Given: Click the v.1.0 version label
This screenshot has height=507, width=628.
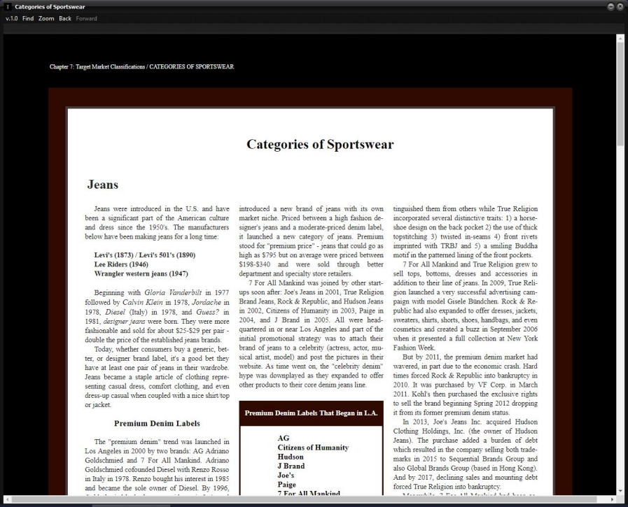Looking at the screenshot, I should 12,18.
